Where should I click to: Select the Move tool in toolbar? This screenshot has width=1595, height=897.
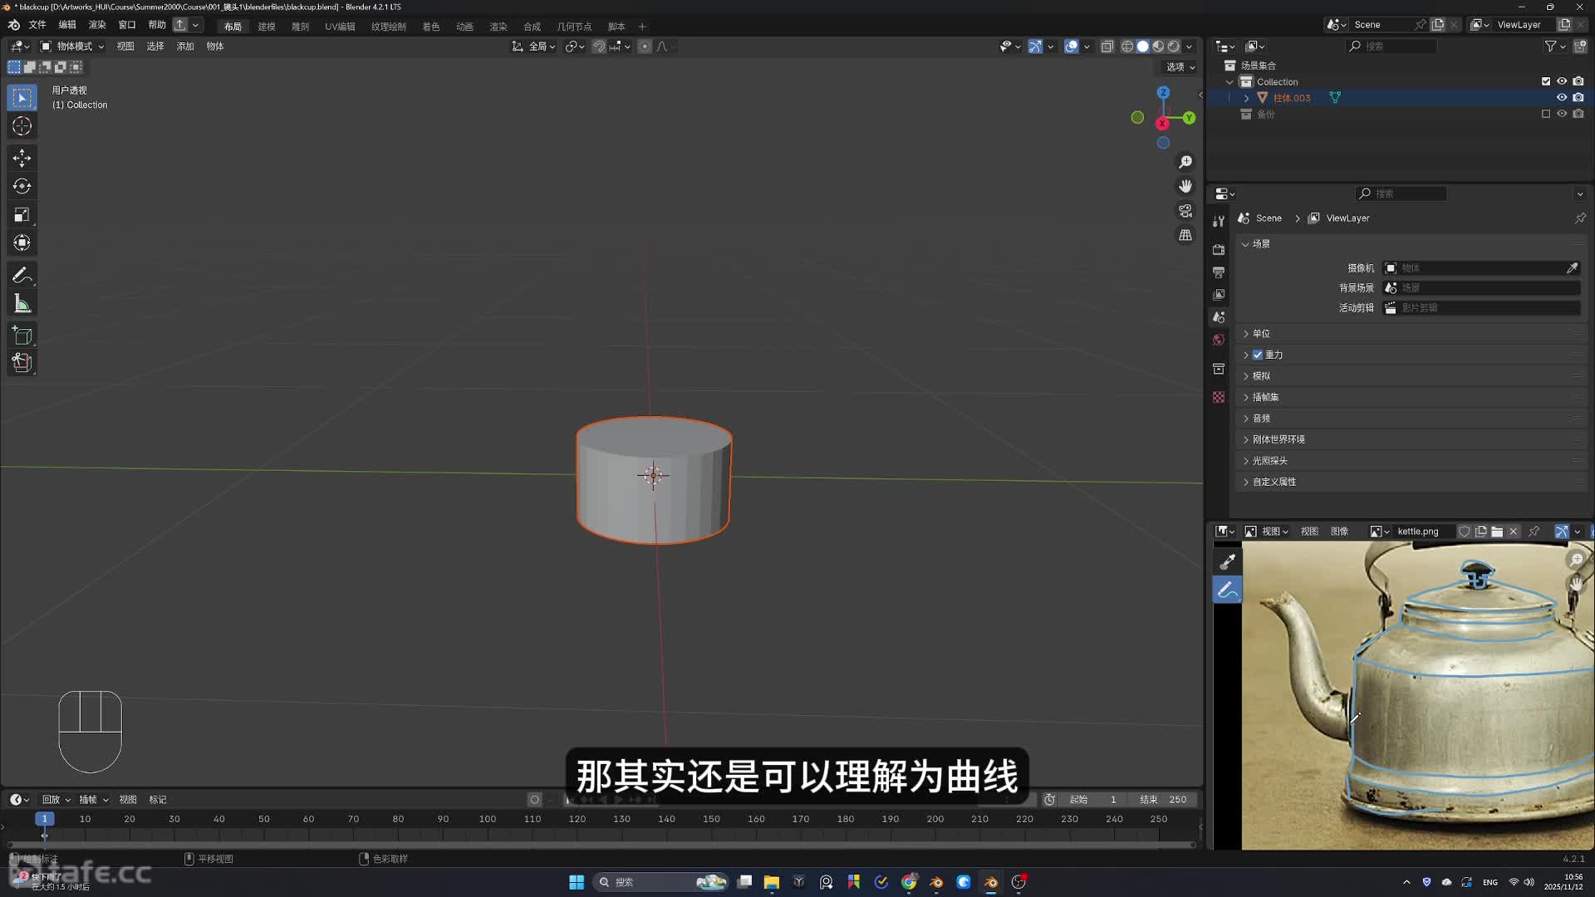coord(22,158)
